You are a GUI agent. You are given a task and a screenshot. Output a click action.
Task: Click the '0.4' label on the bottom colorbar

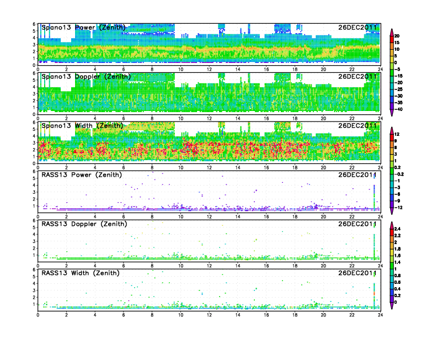(397, 289)
